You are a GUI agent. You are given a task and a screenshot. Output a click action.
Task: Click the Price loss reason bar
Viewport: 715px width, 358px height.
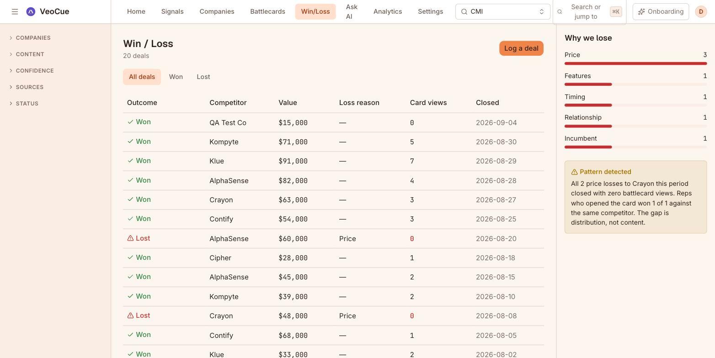coord(635,63)
